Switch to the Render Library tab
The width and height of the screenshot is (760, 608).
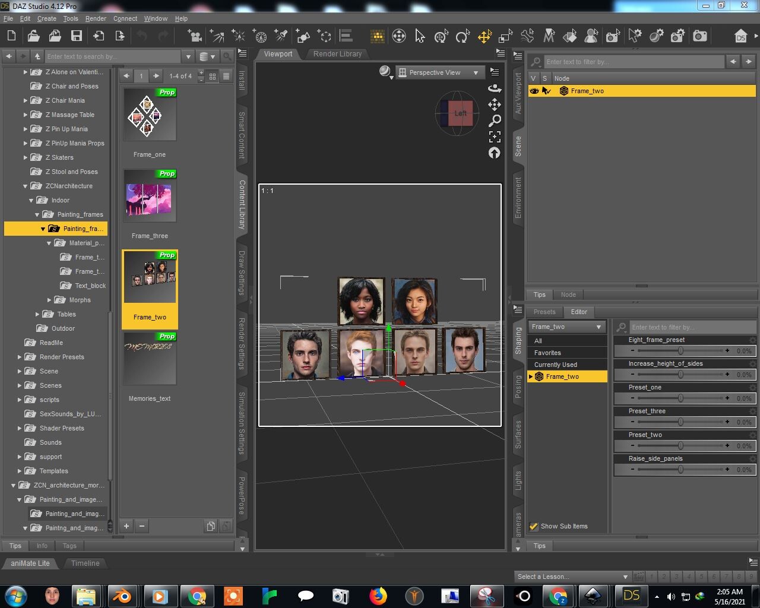coord(337,53)
